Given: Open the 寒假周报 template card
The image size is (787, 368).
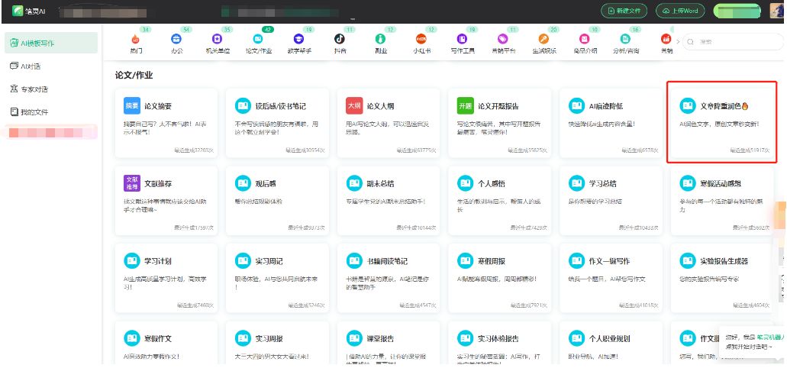Looking at the screenshot, I should (500, 278).
